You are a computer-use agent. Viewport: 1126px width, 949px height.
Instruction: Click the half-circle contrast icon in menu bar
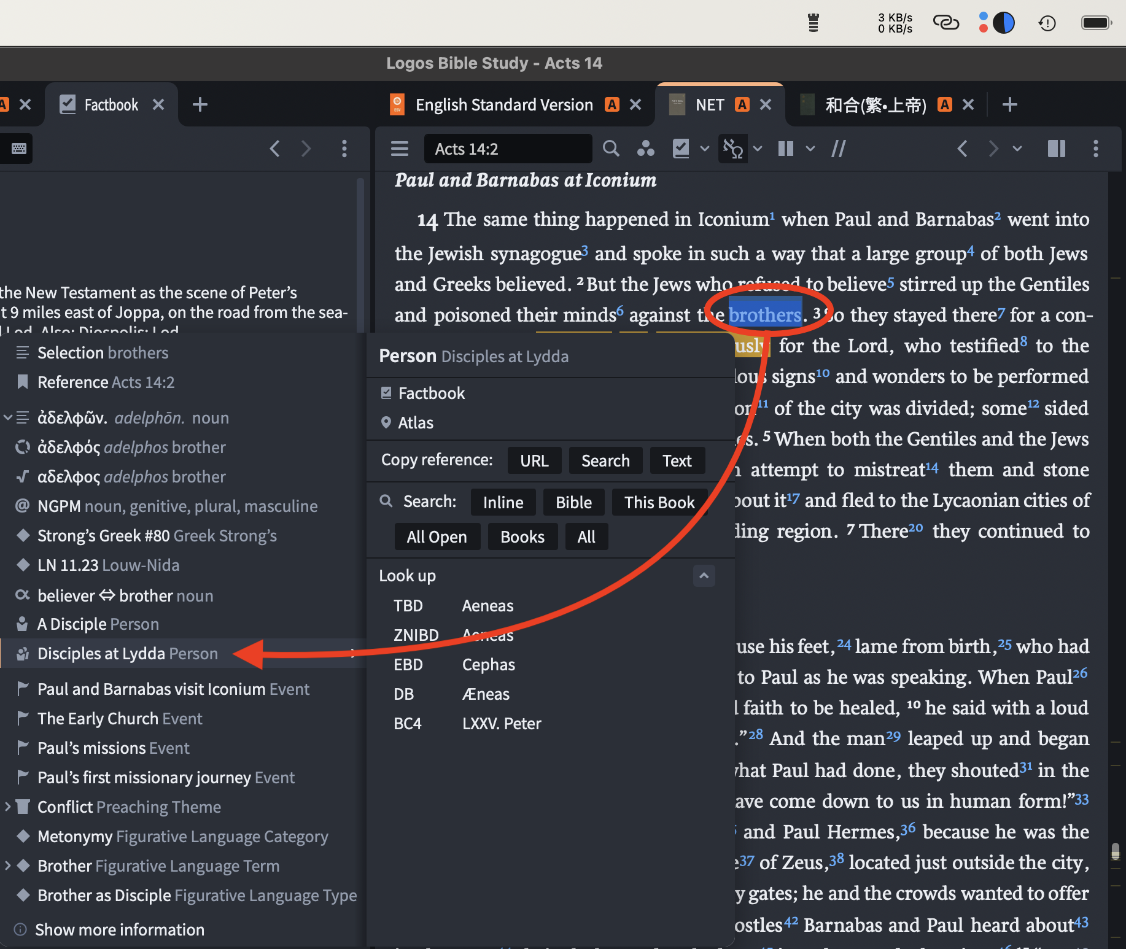(1004, 23)
